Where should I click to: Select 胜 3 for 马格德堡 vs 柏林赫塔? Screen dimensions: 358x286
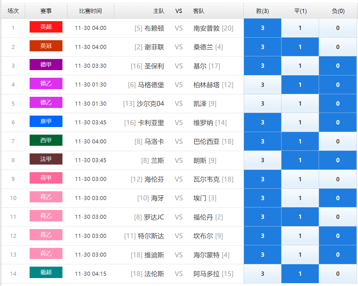coord(262,85)
